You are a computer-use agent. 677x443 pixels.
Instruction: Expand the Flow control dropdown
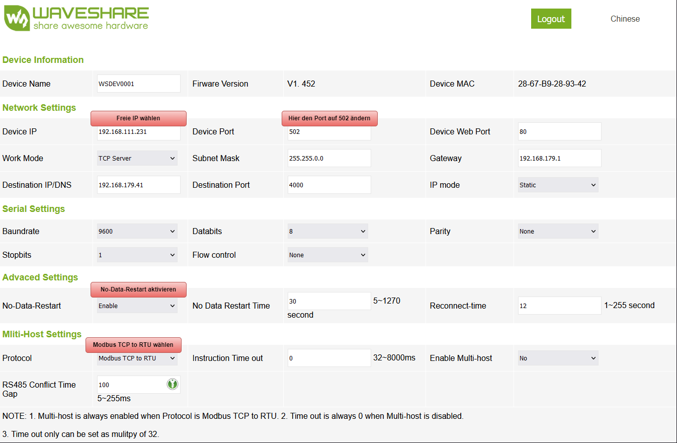327,255
